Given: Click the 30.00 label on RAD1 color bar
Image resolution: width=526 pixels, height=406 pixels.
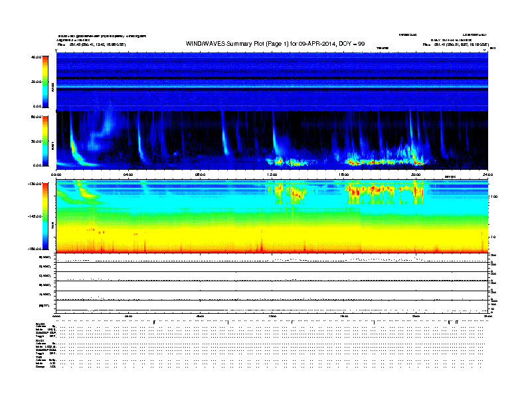Looking at the screenshot, I should (x=36, y=141).
